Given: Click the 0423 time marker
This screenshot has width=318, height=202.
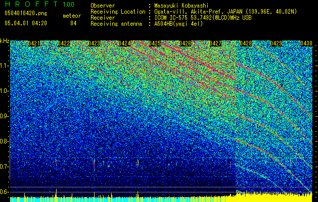Looking at the screenshot, I should pos(94,43).
